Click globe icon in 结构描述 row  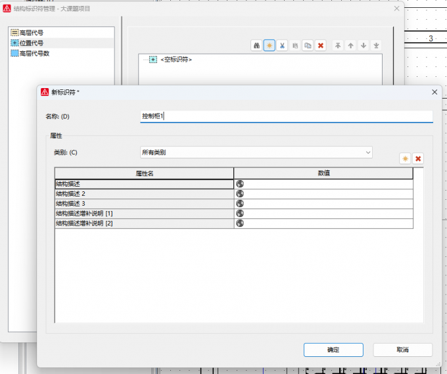click(x=240, y=184)
